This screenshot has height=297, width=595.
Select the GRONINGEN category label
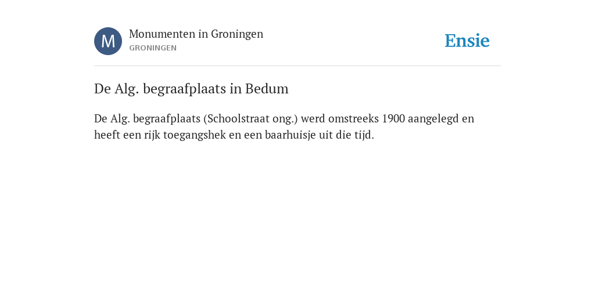153,48
